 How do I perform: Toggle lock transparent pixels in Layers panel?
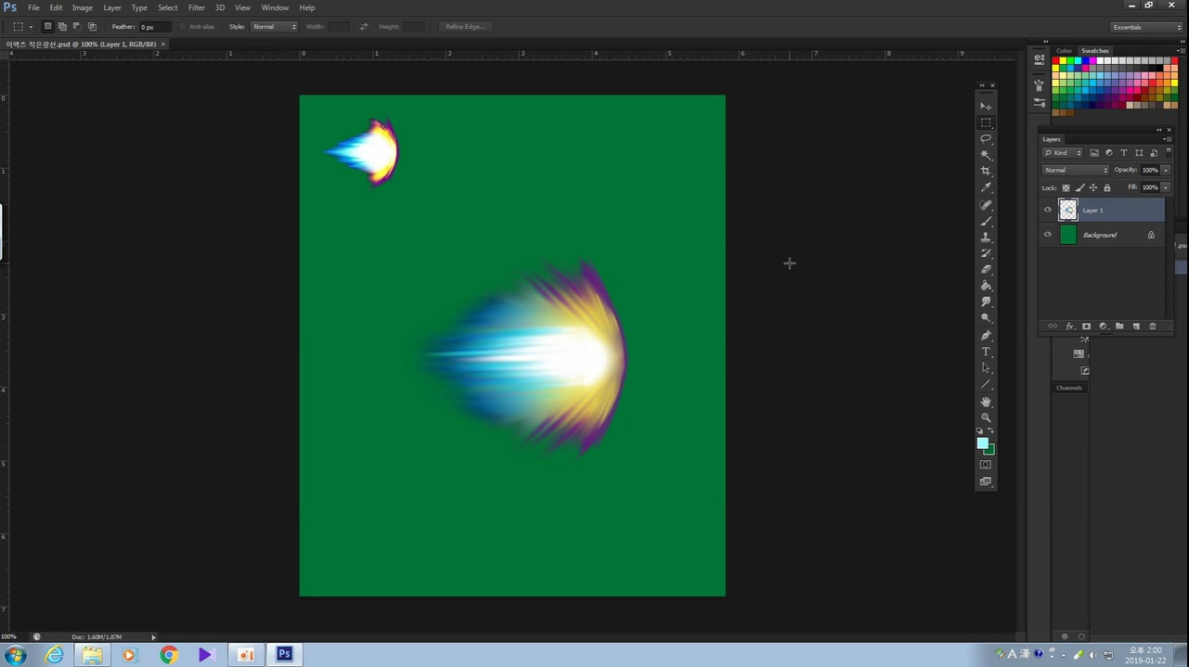pyautogui.click(x=1066, y=187)
